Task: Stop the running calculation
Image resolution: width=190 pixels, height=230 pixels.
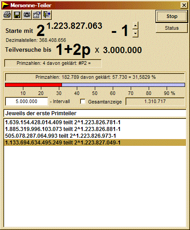Action: click(172, 16)
